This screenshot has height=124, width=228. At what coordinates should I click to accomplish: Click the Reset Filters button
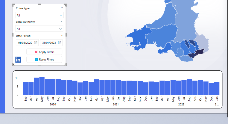[44, 59]
